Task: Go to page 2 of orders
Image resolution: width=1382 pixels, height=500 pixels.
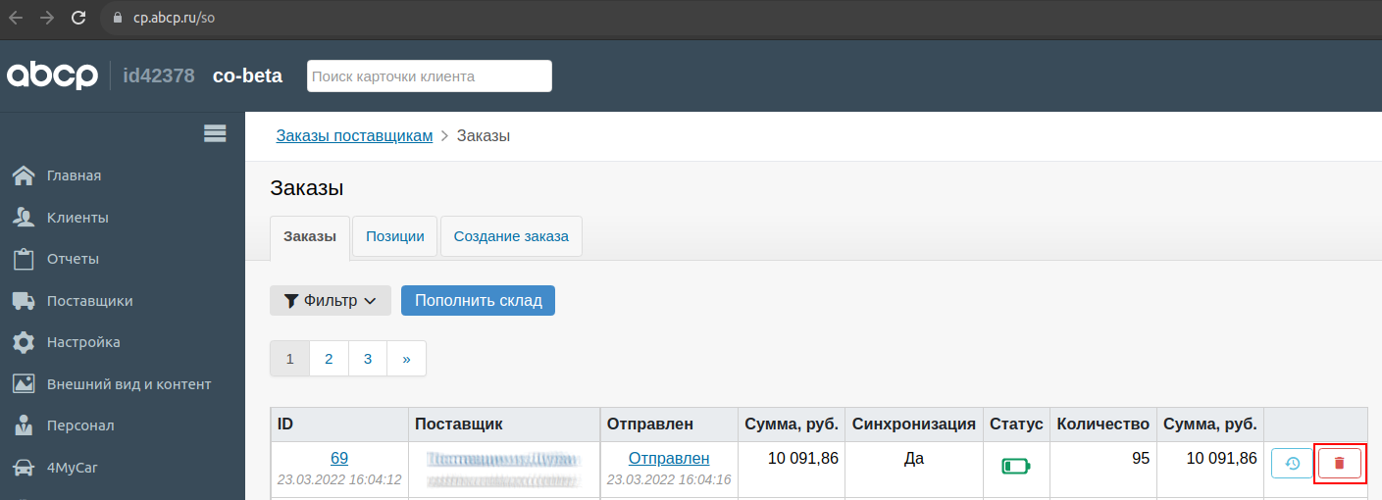Action: tap(329, 359)
